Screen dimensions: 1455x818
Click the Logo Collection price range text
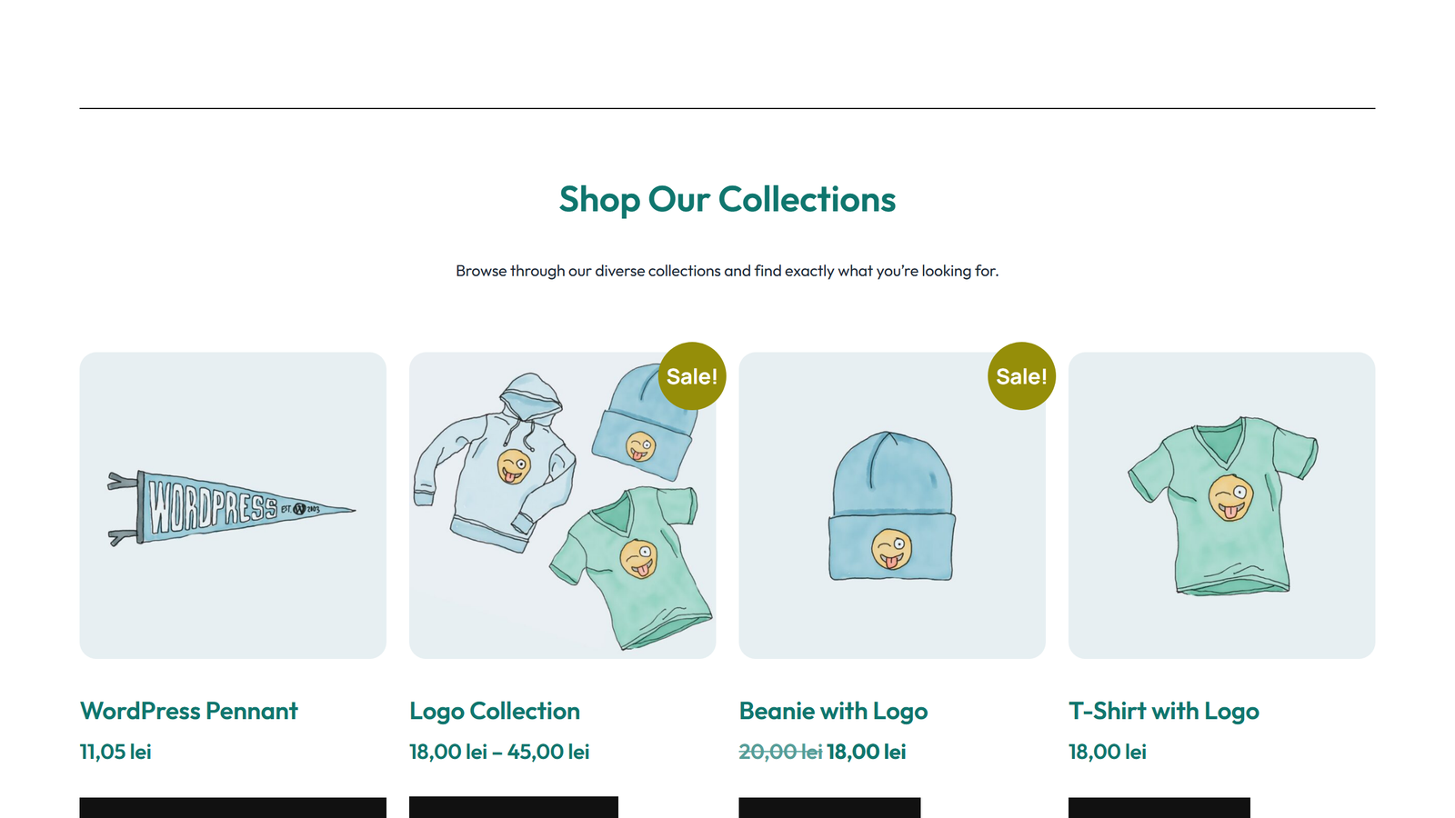tap(498, 752)
